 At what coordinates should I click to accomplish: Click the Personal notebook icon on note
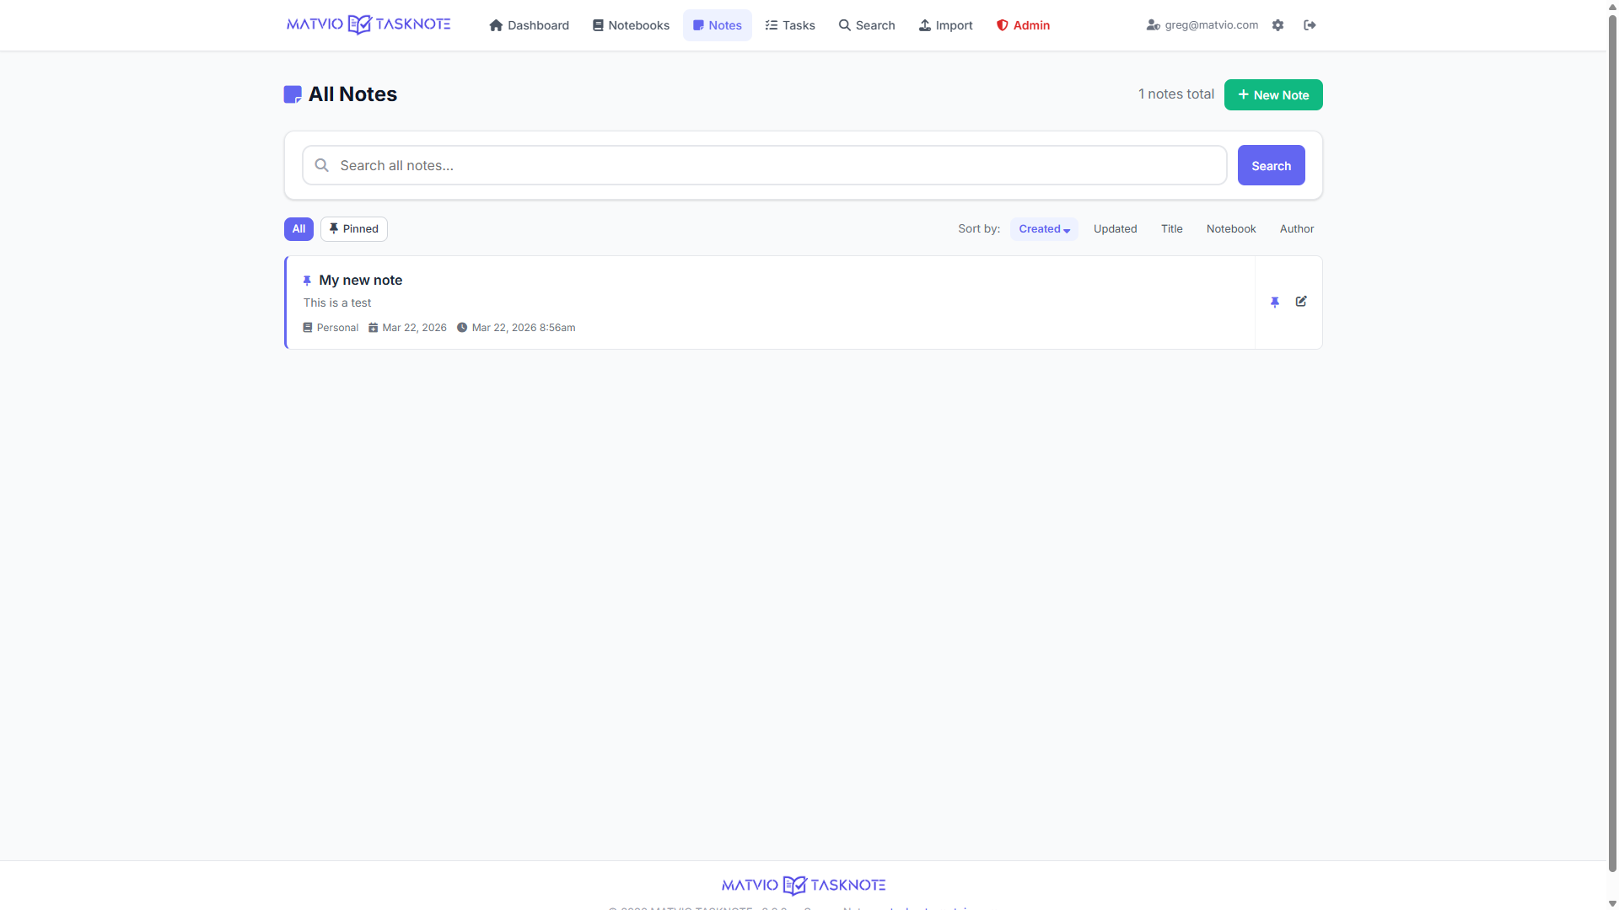pos(308,328)
